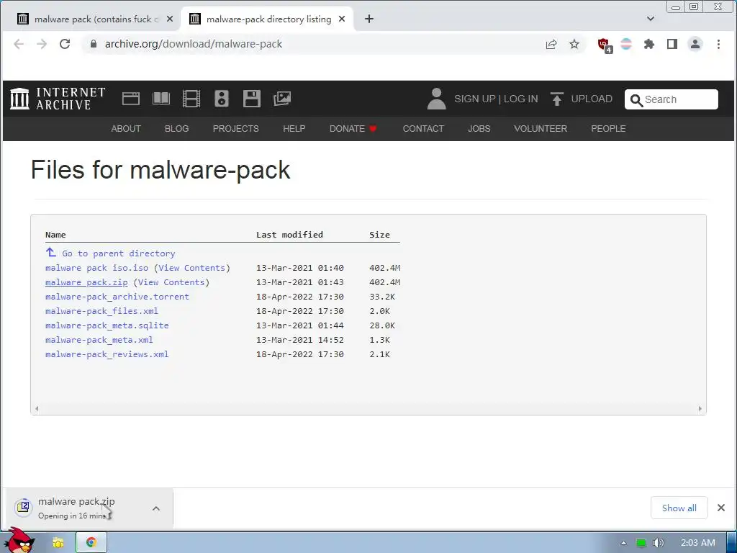737x553 pixels.
Task: Click the user avatar icon
Action: pyautogui.click(x=437, y=99)
